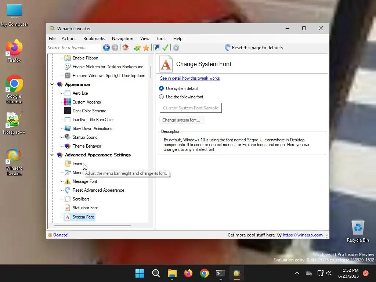Open settings with the gear toolbar icon
This screenshot has height=282, width=376.
click(x=176, y=48)
